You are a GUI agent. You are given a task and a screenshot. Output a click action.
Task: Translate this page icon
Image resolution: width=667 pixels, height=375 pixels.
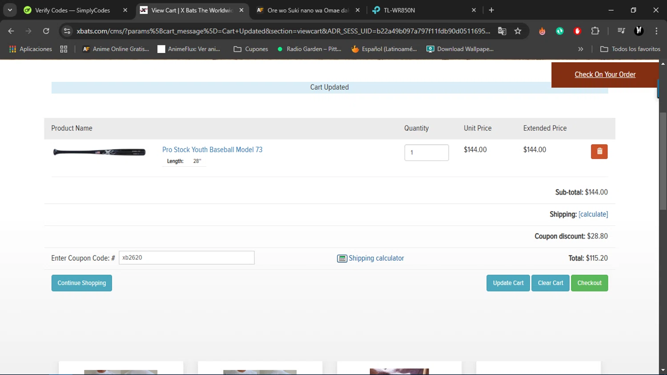pos(502,31)
